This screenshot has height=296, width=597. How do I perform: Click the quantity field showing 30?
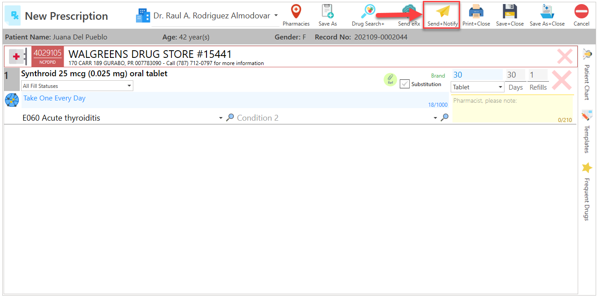[477, 75]
